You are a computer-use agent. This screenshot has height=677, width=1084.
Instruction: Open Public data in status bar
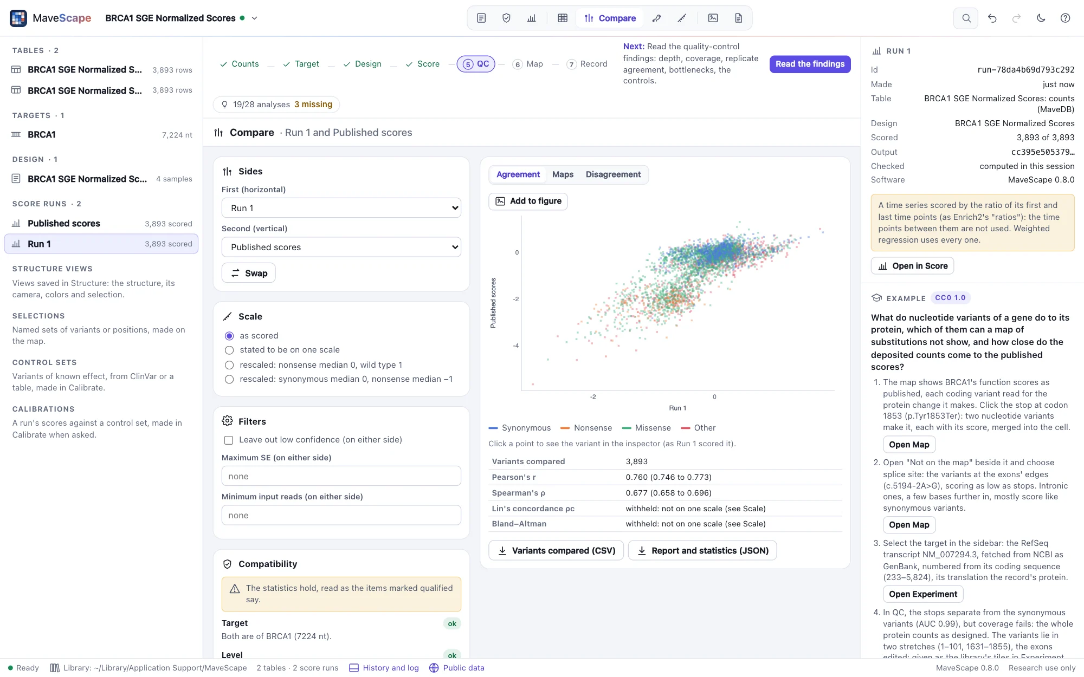[x=457, y=668]
